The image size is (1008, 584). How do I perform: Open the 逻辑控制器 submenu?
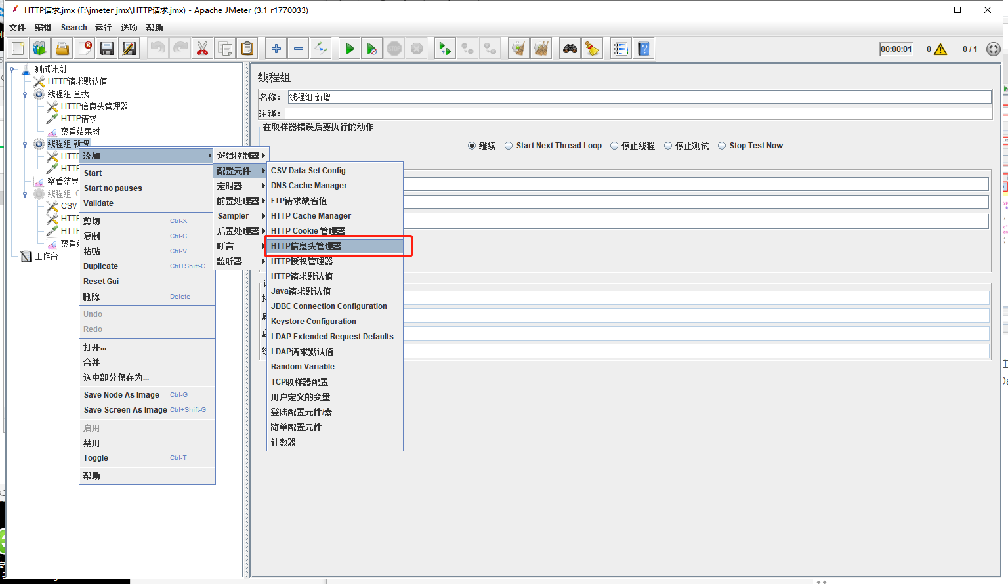241,156
